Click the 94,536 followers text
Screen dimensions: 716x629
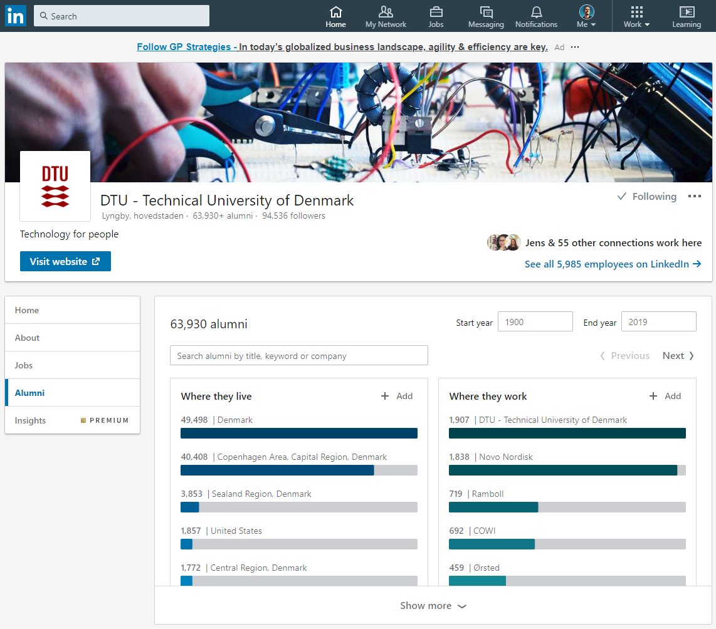(x=293, y=216)
